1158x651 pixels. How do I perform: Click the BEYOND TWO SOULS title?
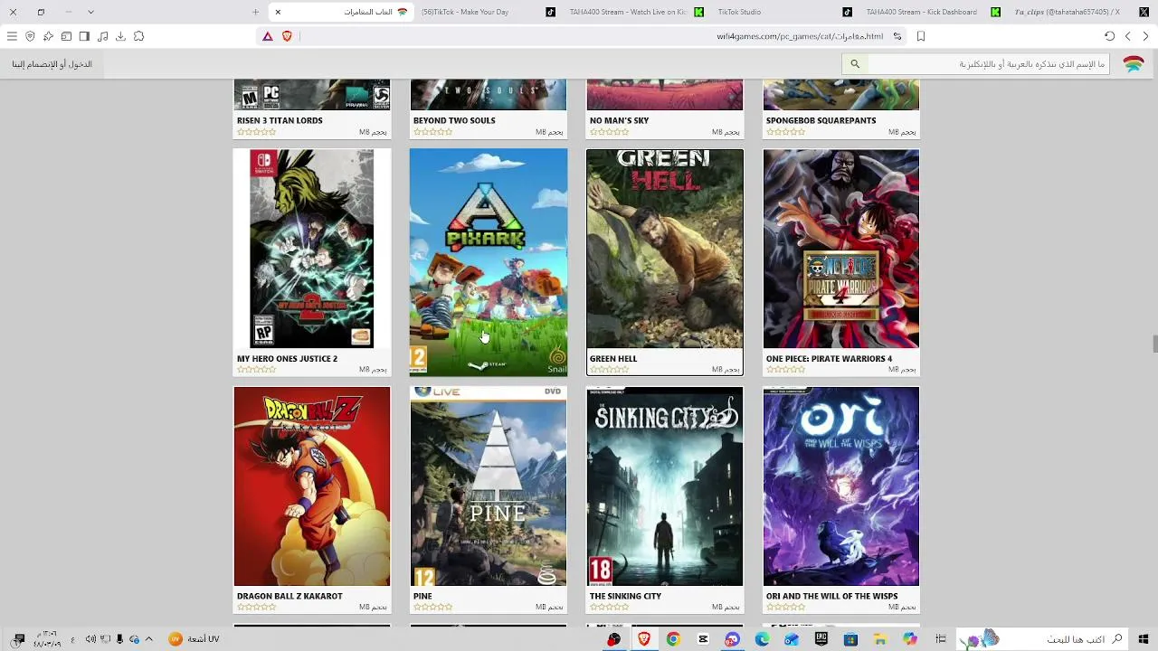454,120
